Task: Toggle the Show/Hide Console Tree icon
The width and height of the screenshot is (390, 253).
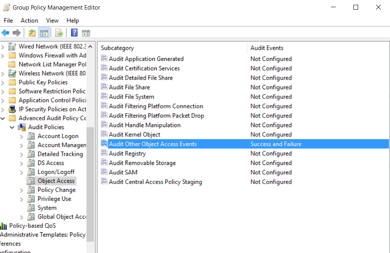Action: point(44,32)
